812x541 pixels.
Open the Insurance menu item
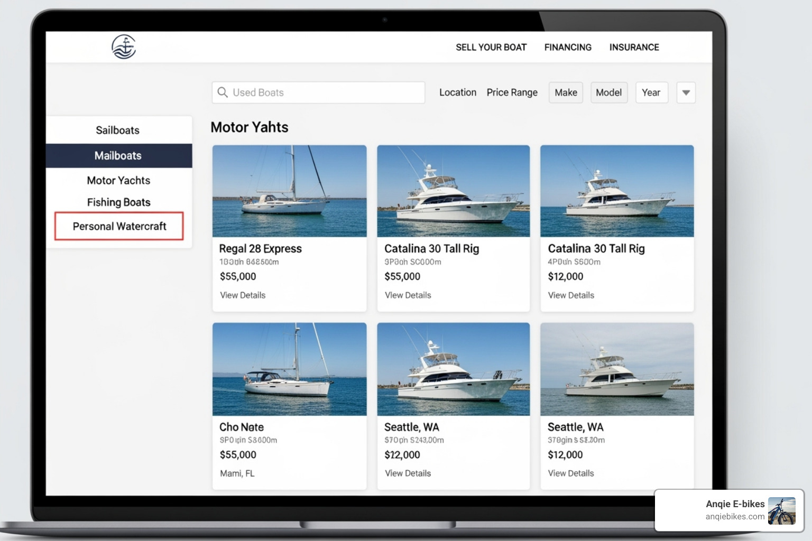(634, 48)
